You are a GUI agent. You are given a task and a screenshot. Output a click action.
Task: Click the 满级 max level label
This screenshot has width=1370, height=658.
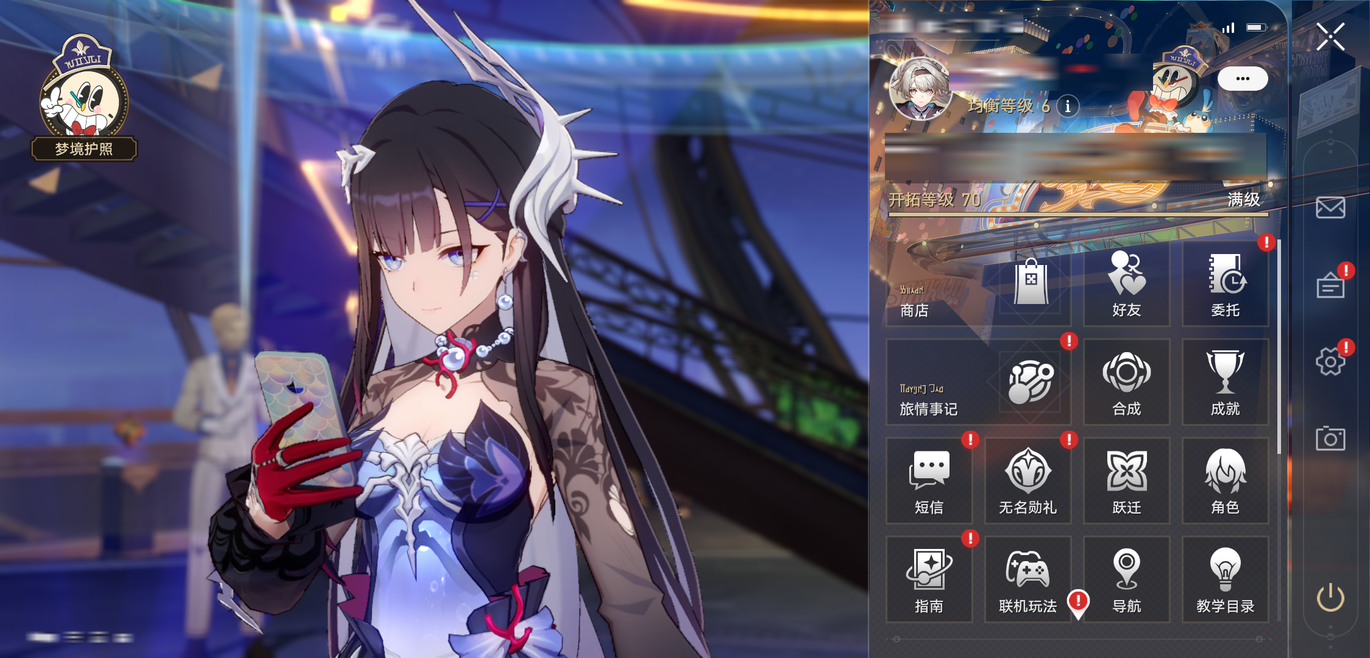[x=1243, y=199]
